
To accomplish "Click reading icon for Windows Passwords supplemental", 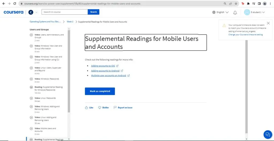I will click(x=31, y=87).
